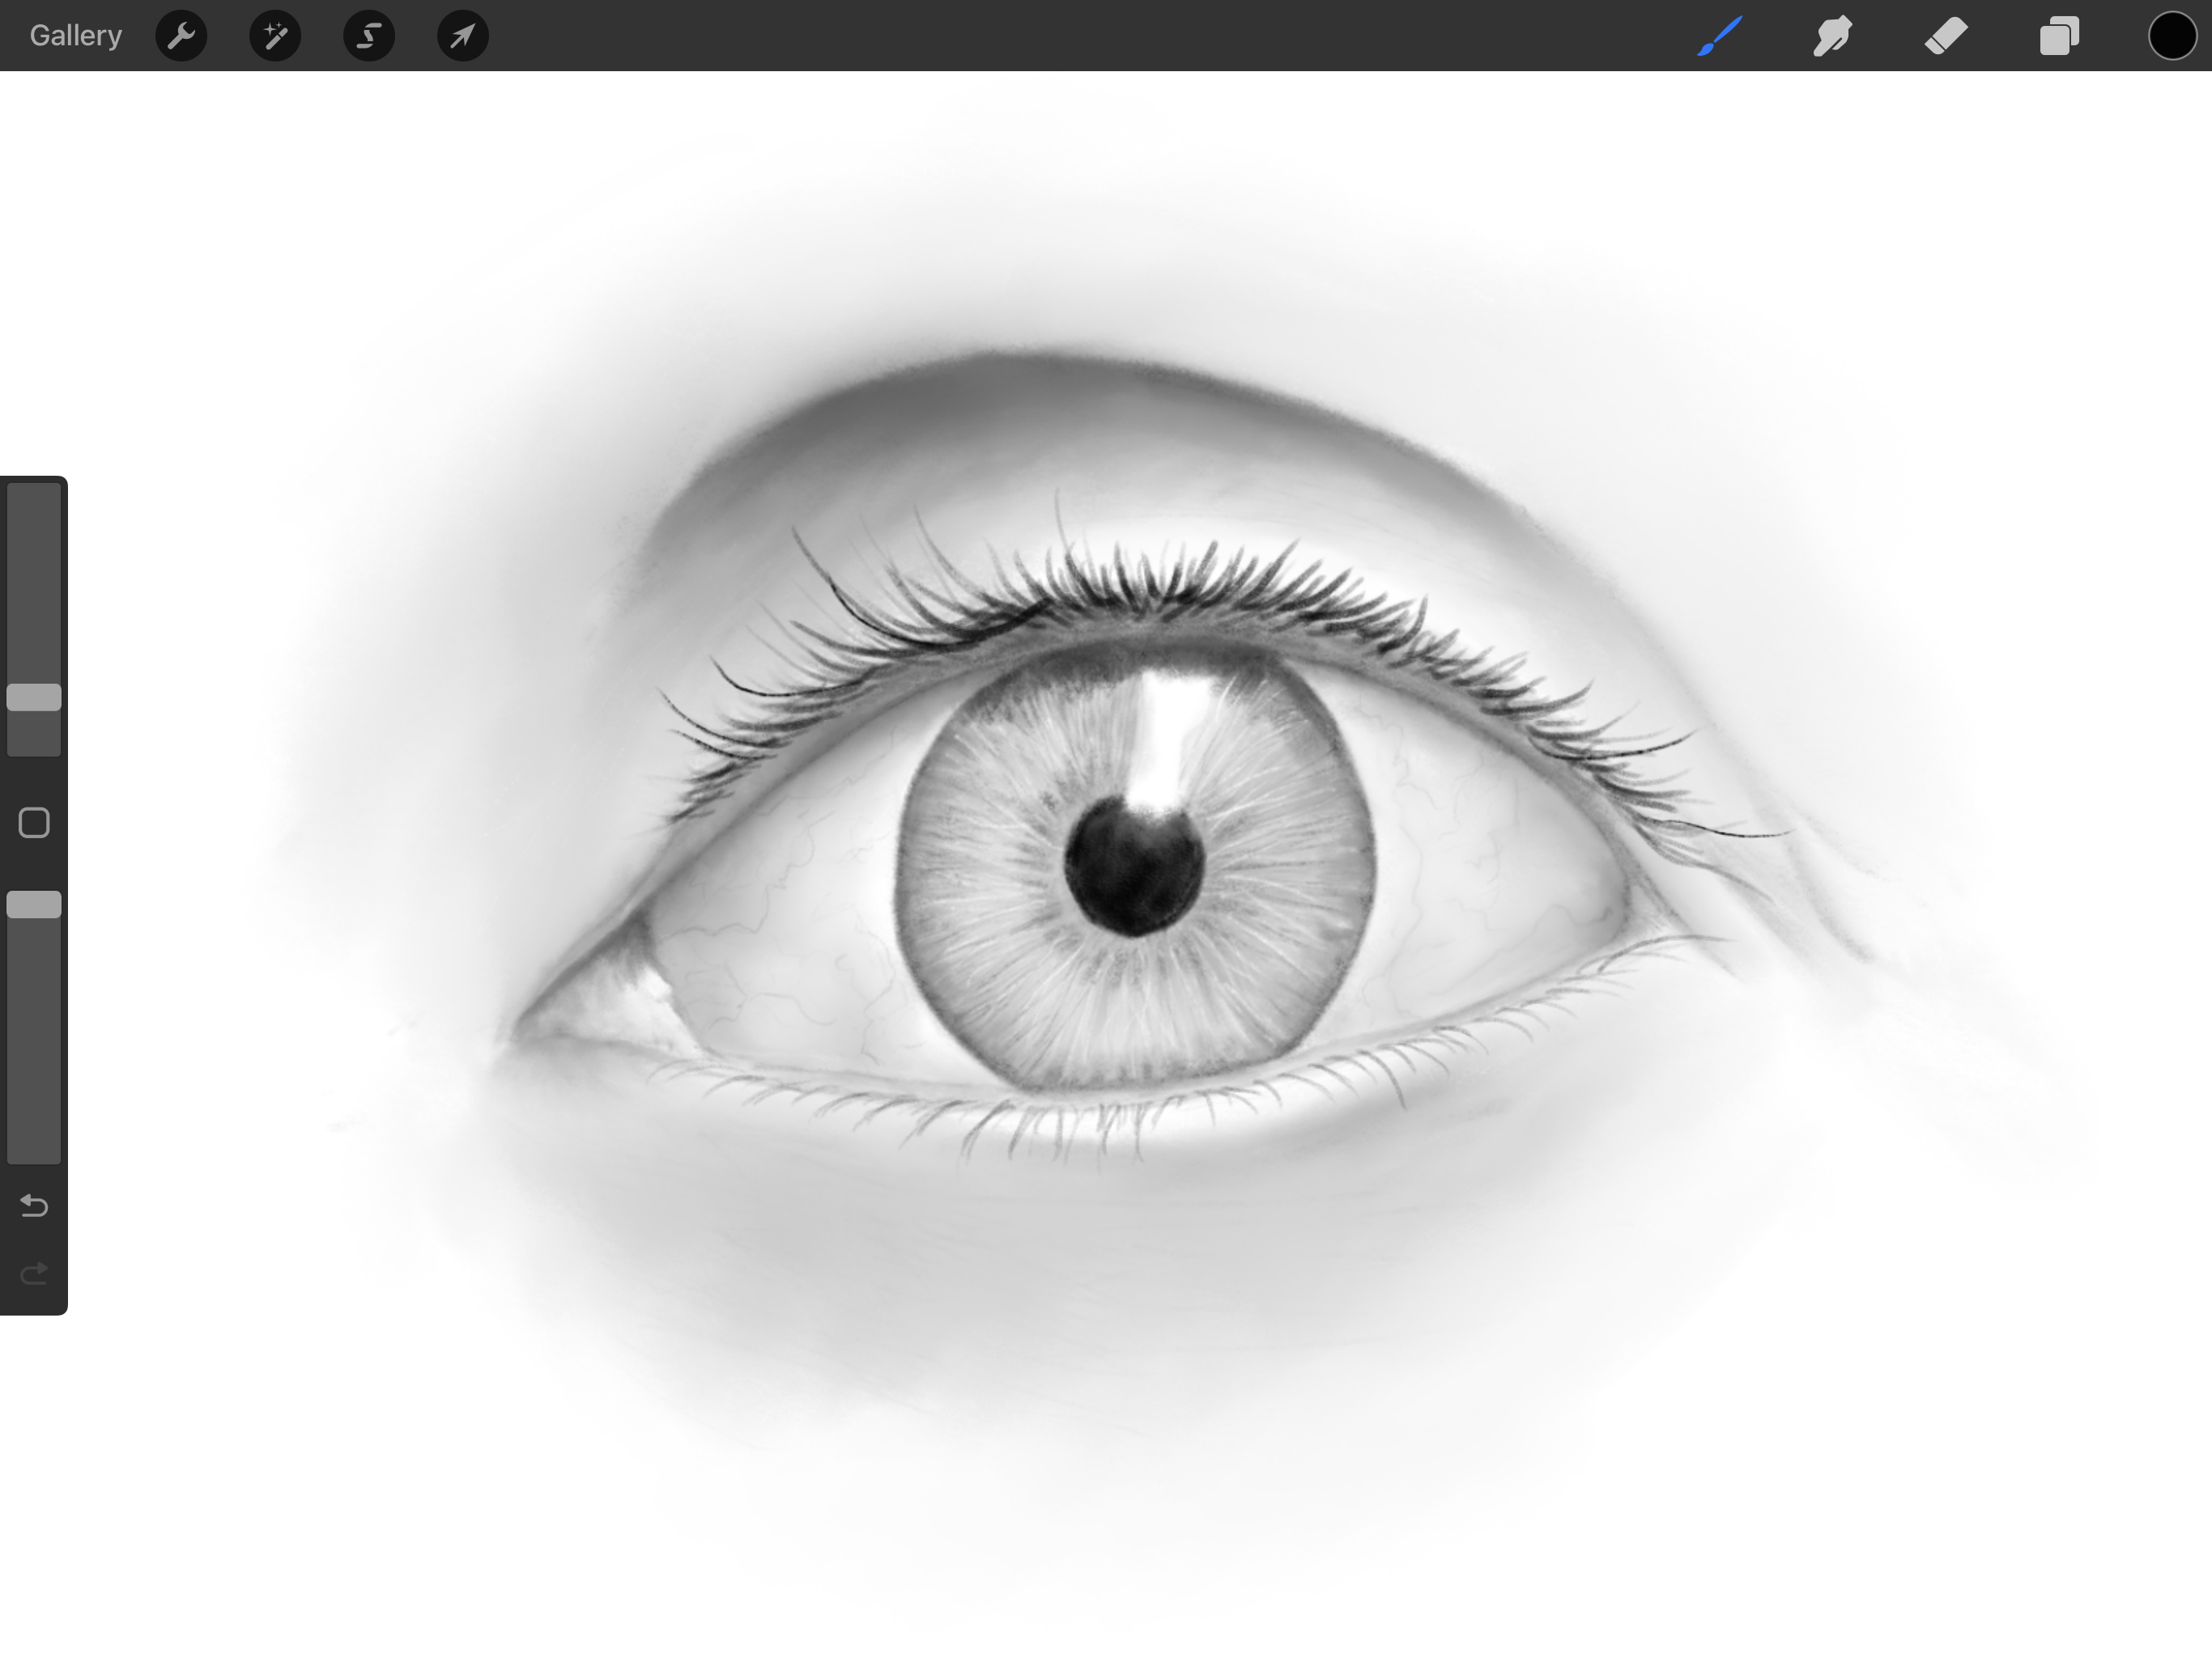
Task: Click the brush size slider handle
Action: pyautogui.click(x=34, y=697)
